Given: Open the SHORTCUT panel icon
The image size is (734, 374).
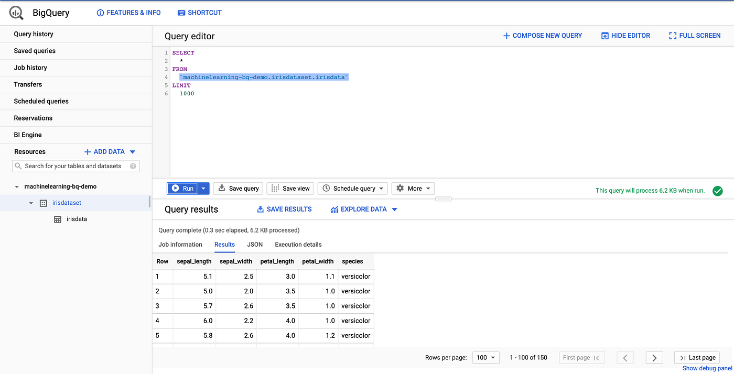Looking at the screenshot, I should coord(180,12).
